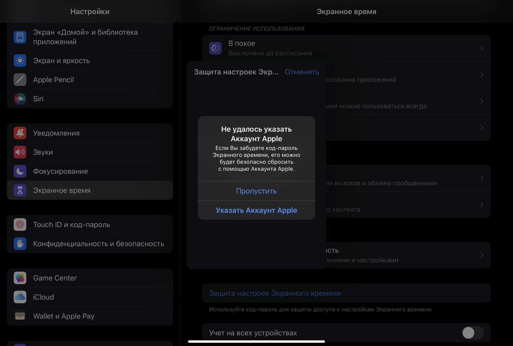Open «Apple Pencil» settings entry
The image size is (513, 346).
[x=90, y=80]
